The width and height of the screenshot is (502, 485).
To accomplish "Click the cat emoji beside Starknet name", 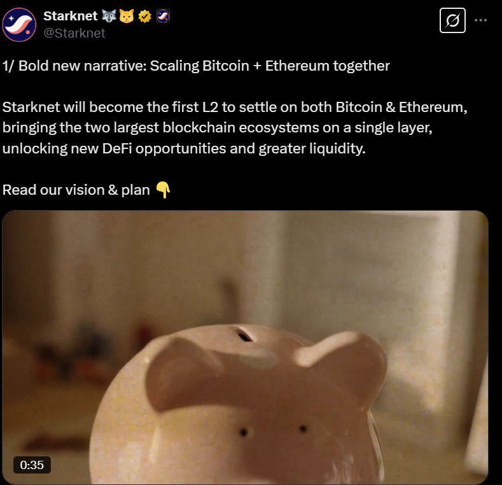I will coord(127,16).
